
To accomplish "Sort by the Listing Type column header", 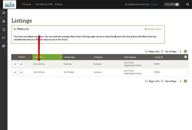I will pos(69,57).
